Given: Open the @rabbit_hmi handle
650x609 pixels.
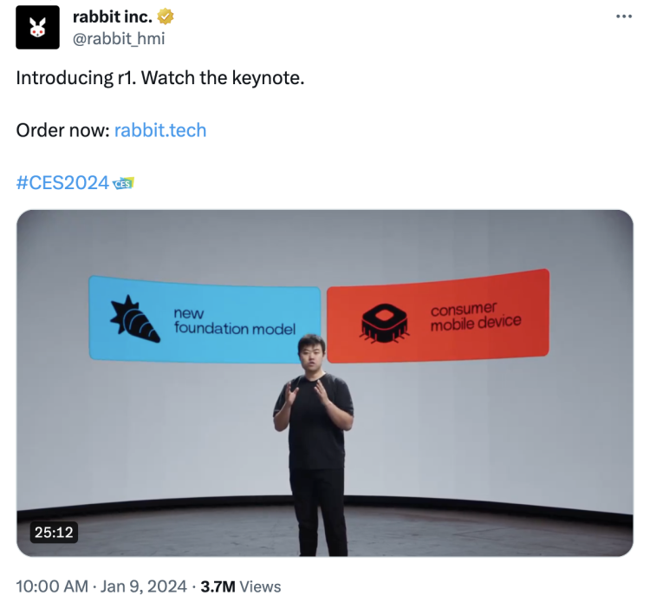Looking at the screenshot, I should click(119, 38).
